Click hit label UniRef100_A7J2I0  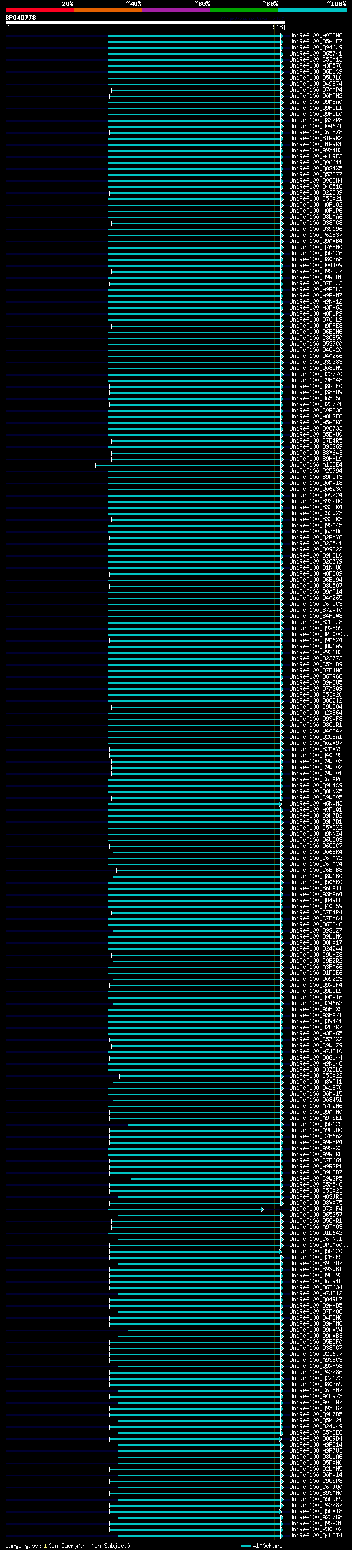click(x=316, y=1051)
